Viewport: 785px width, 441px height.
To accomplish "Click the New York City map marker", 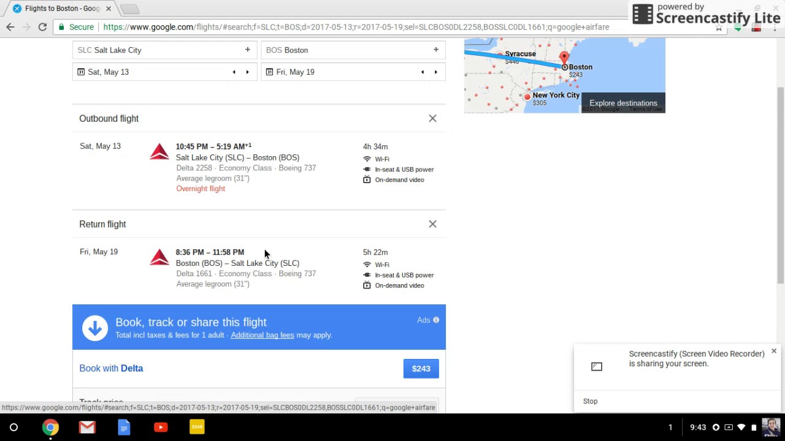I will pyautogui.click(x=527, y=97).
